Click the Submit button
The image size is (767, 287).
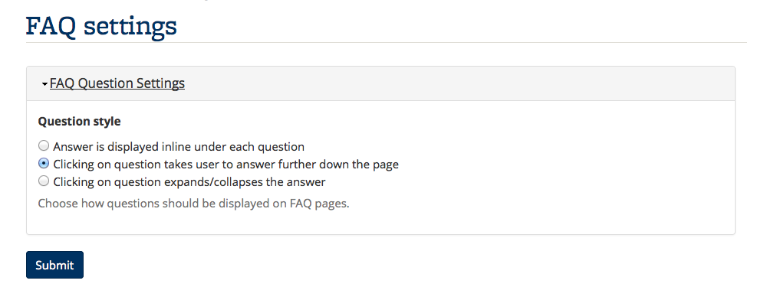click(54, 265)
